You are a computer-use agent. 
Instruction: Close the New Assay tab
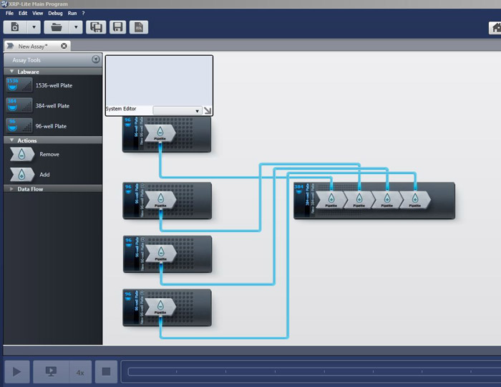(64, 46)
